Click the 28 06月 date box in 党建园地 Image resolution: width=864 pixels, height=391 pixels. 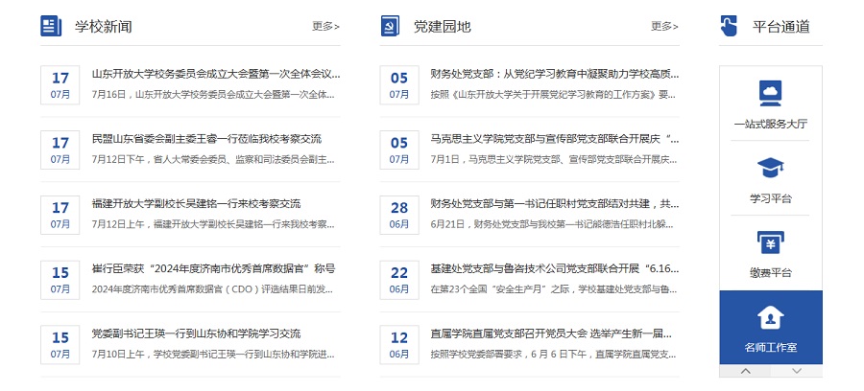pyautogui.click(x=399, y=215)
